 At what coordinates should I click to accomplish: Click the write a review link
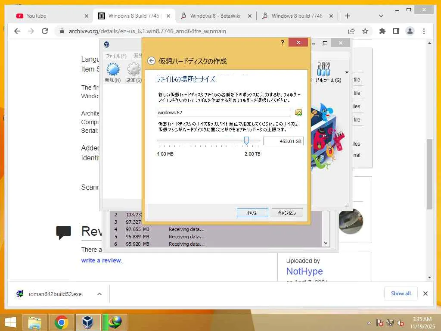[101, 260]
